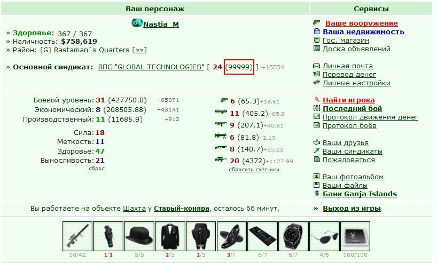Open the sniper rifle equipment slot
Image resolution: width=437 pixels, height=263 pixels.
pos(77,236)
